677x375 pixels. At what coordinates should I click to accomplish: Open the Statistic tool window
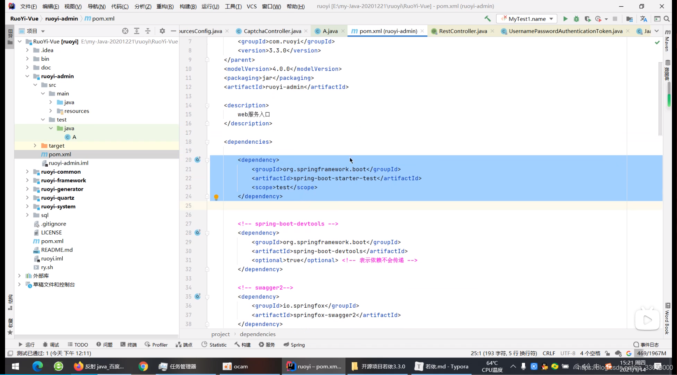pos(214,345)
